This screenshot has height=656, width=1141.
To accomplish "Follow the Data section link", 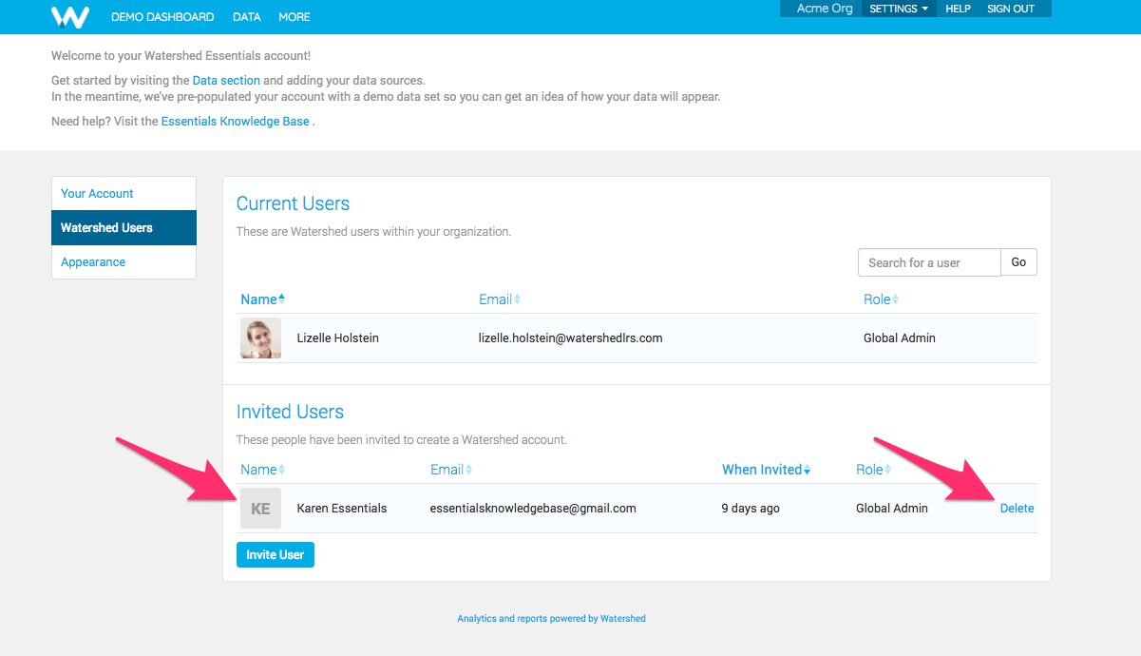I will [x=226, y=81].
